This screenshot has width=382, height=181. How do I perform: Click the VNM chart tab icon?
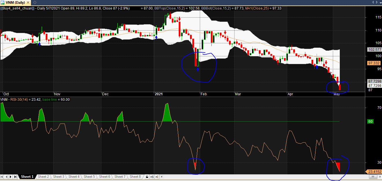(x=3, y=2)
